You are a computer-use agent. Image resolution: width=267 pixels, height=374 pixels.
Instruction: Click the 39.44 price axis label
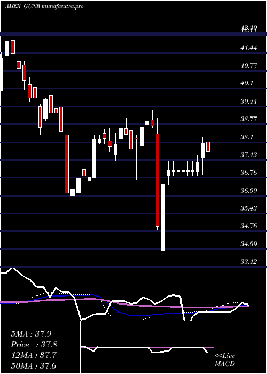pos(249,101)
